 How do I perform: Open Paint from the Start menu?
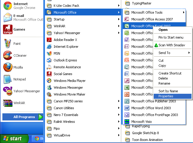[8, 43]
